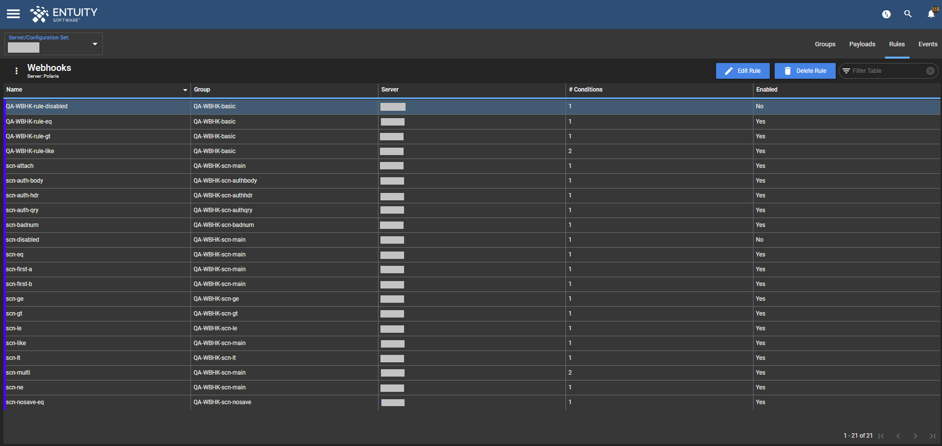Open the Webhooks three-dot overflow menu
This screenshot has height=446, width=942.
click(17, 71)
